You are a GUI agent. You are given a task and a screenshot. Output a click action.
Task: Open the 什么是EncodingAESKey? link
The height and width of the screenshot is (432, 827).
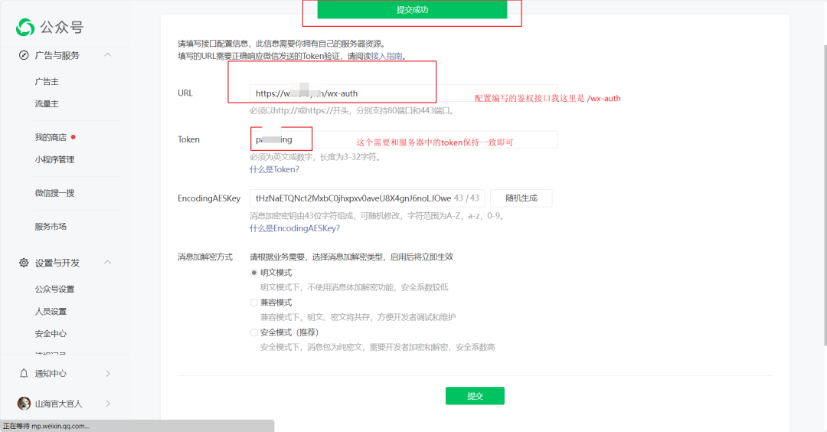point(295,227)
